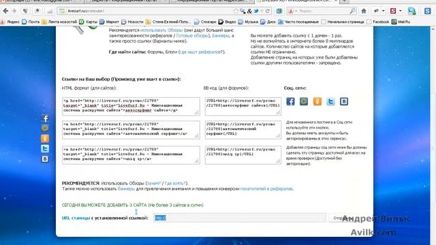The height and width of the screenshot is (245, 436).
Task: Share via Mail.ru icon under Соц. сети
Action: pos(304,101)
